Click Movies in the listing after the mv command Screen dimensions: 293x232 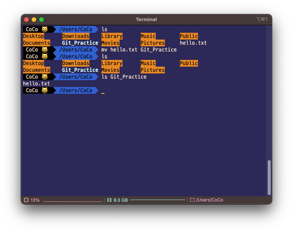click(110, 70)
